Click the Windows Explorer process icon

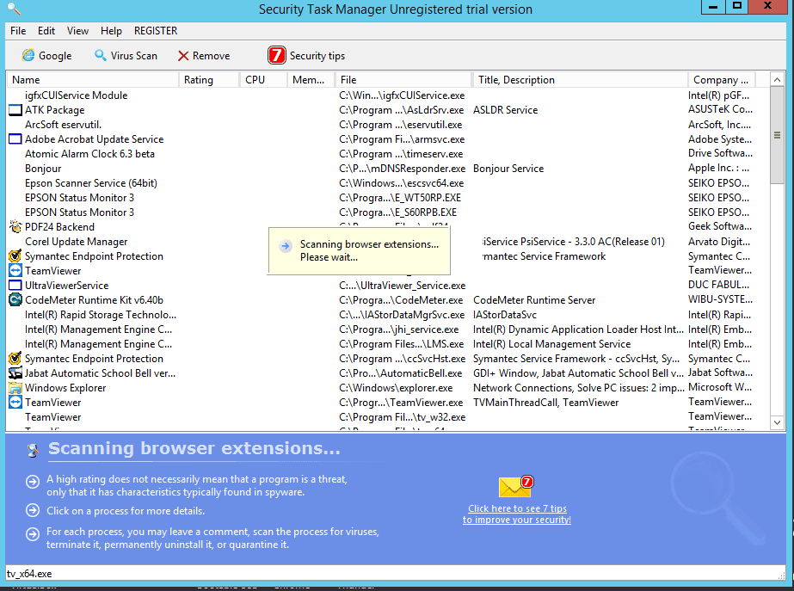[x=15, y=387]
